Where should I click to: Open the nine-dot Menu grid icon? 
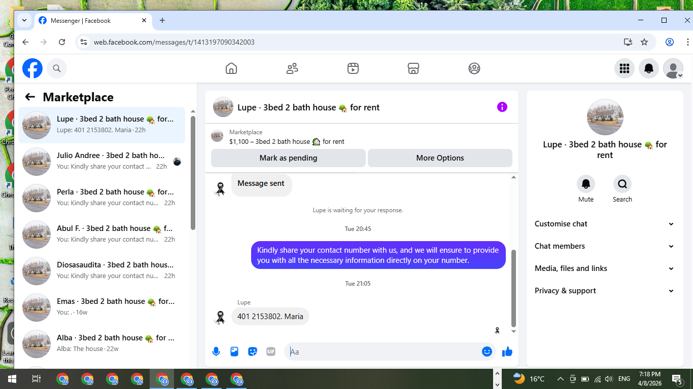[x=625, y=68]
